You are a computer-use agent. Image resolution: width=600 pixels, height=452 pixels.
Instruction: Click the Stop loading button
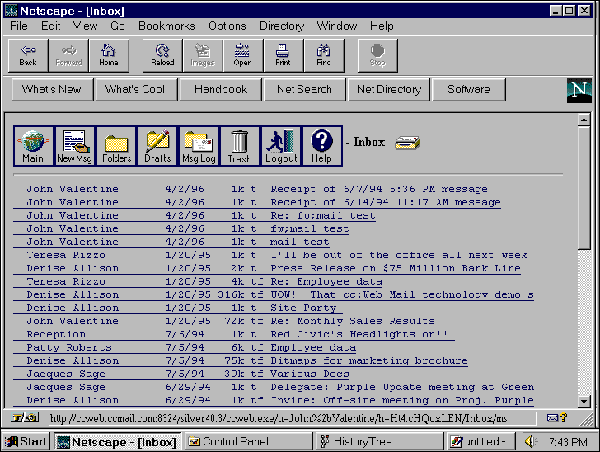pos(377,55)
